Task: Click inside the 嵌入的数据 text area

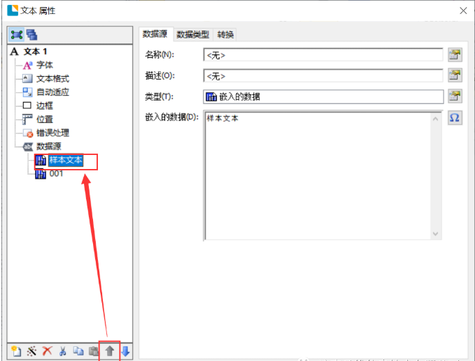Action: point(315,175)
